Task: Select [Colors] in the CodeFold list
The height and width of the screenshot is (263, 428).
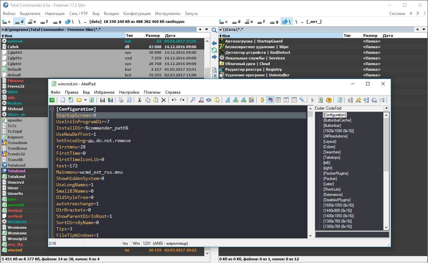Action: point(329,147)
